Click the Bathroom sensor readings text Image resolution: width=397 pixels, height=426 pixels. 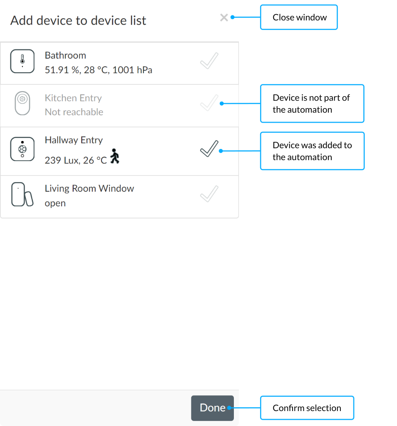click(98, 70)
